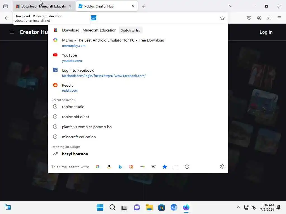Open Creator Hub hamburger menu
This screenshot has height=214, width=286.
click(12, 32)
